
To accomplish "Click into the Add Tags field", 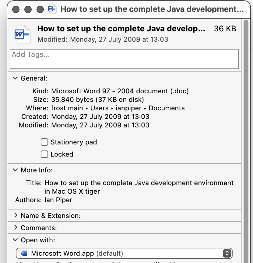I will coord(124,59).
